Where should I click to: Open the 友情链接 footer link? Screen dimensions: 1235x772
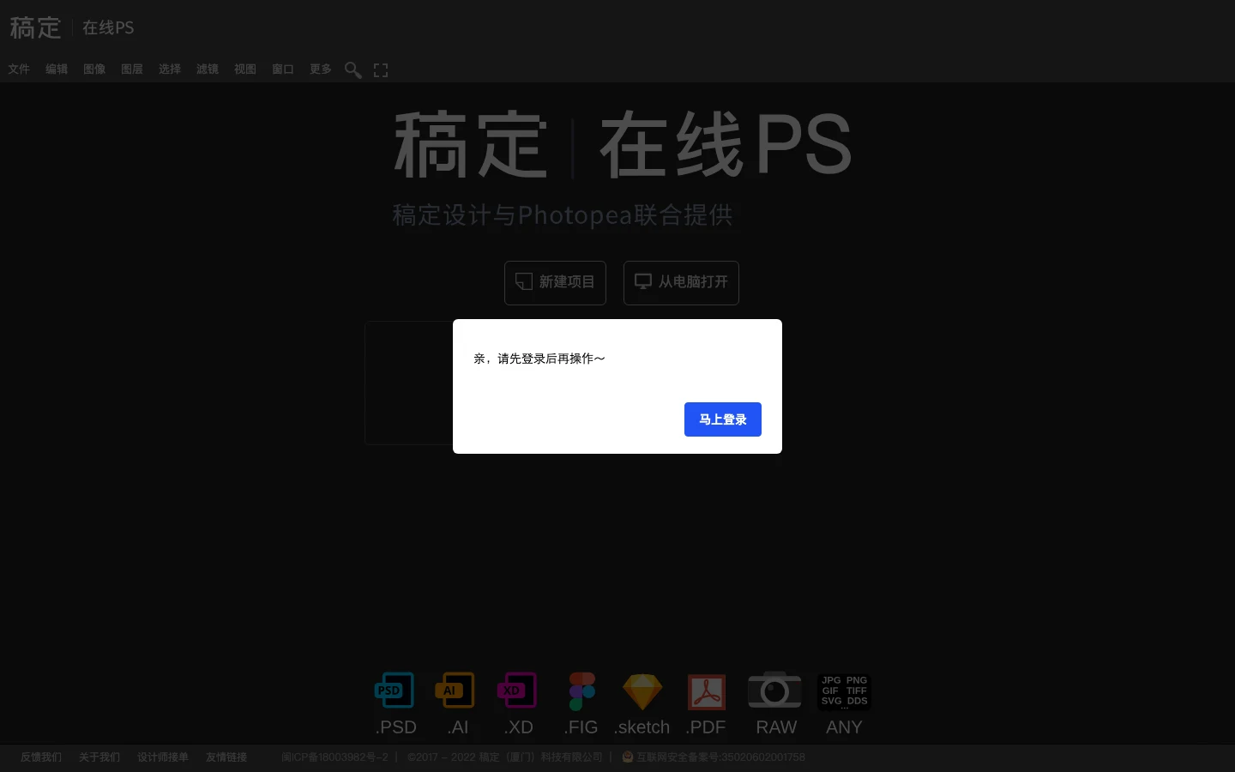[x=226, y=757]
